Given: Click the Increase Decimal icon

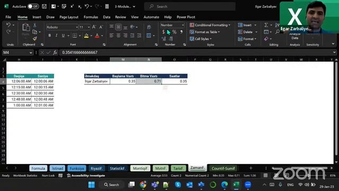Looking at the screenshot, I should 164,39.
